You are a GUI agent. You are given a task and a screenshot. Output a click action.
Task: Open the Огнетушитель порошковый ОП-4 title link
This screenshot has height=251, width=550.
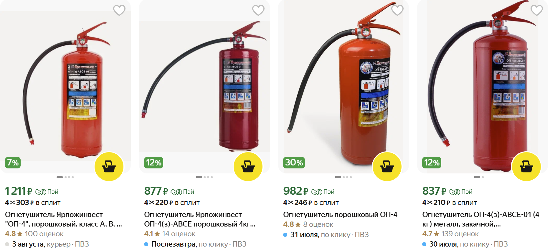(x=340, y=214)
